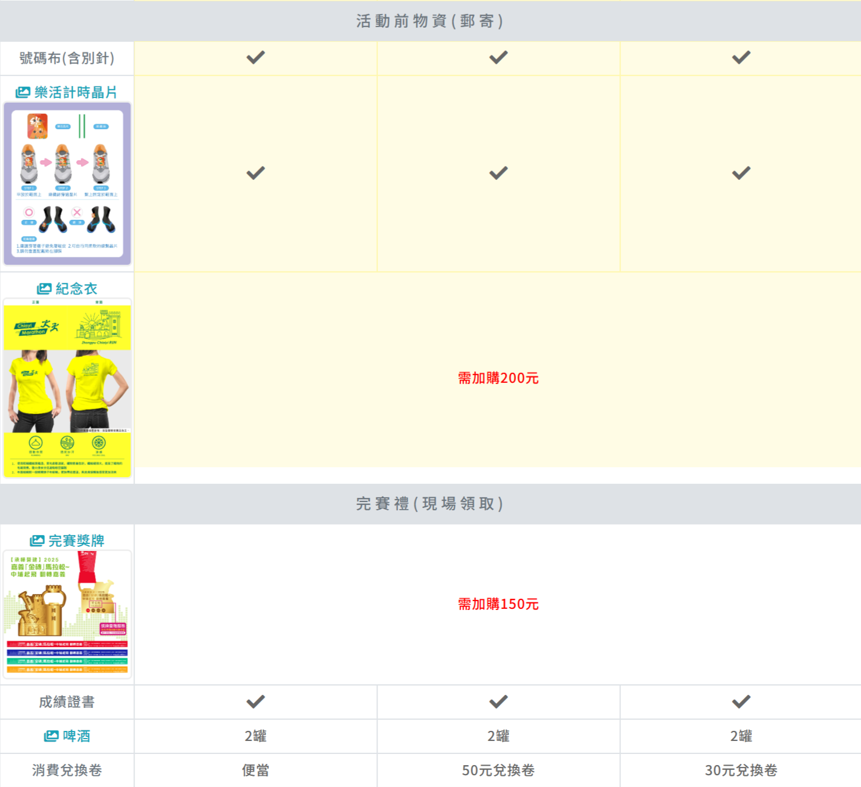This screenshot has width=861, height=787.
Task: Click middle column checkmark for 成績證書
Action: pos(498,701)
